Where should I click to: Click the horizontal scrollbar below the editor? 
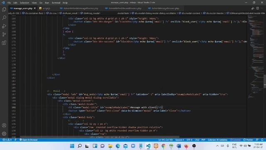coord(100,137)
